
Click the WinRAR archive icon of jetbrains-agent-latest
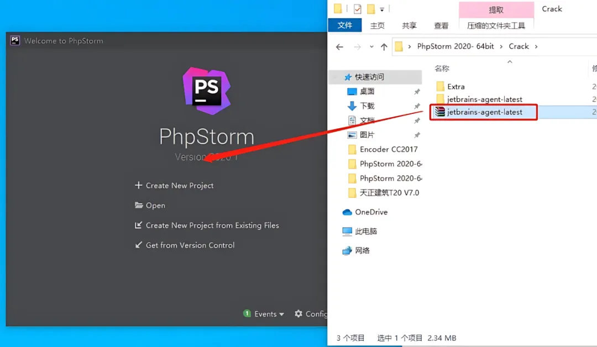440,112
